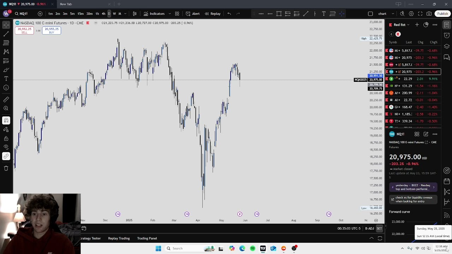Activate the zoom in tool
The image size is (452, 254).
coord(6,109)
